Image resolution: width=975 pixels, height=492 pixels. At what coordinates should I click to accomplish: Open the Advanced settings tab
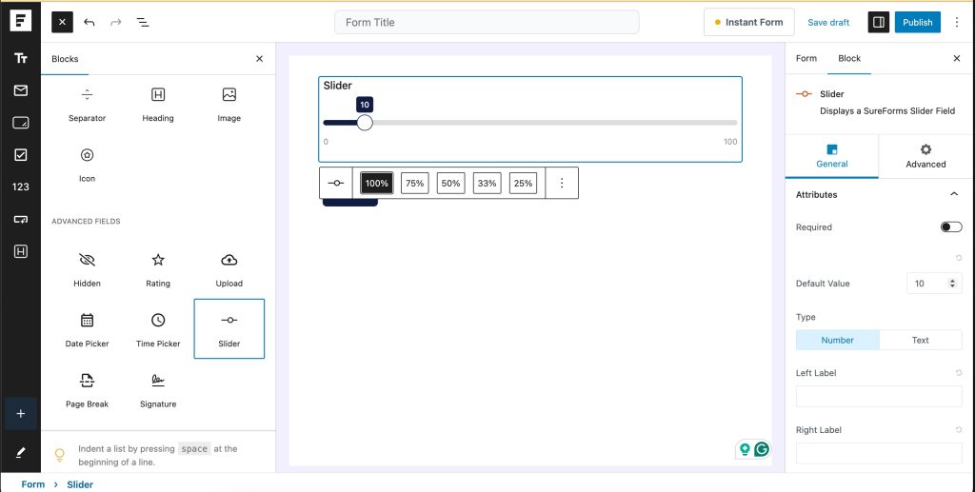[925, 156]
